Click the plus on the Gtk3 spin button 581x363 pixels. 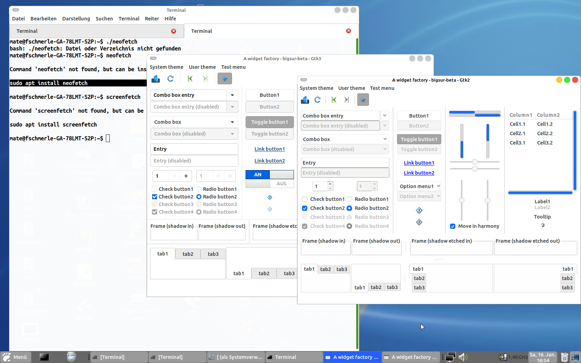coord(186,176)
